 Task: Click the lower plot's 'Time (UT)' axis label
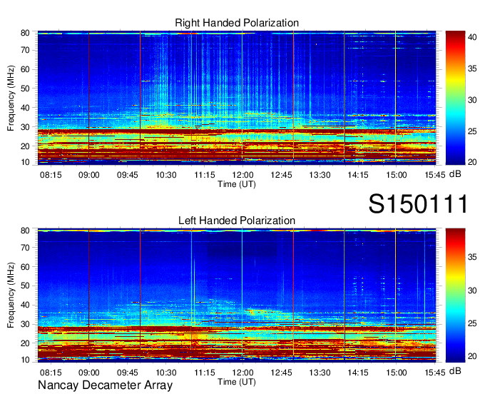(x=237, y=382)
